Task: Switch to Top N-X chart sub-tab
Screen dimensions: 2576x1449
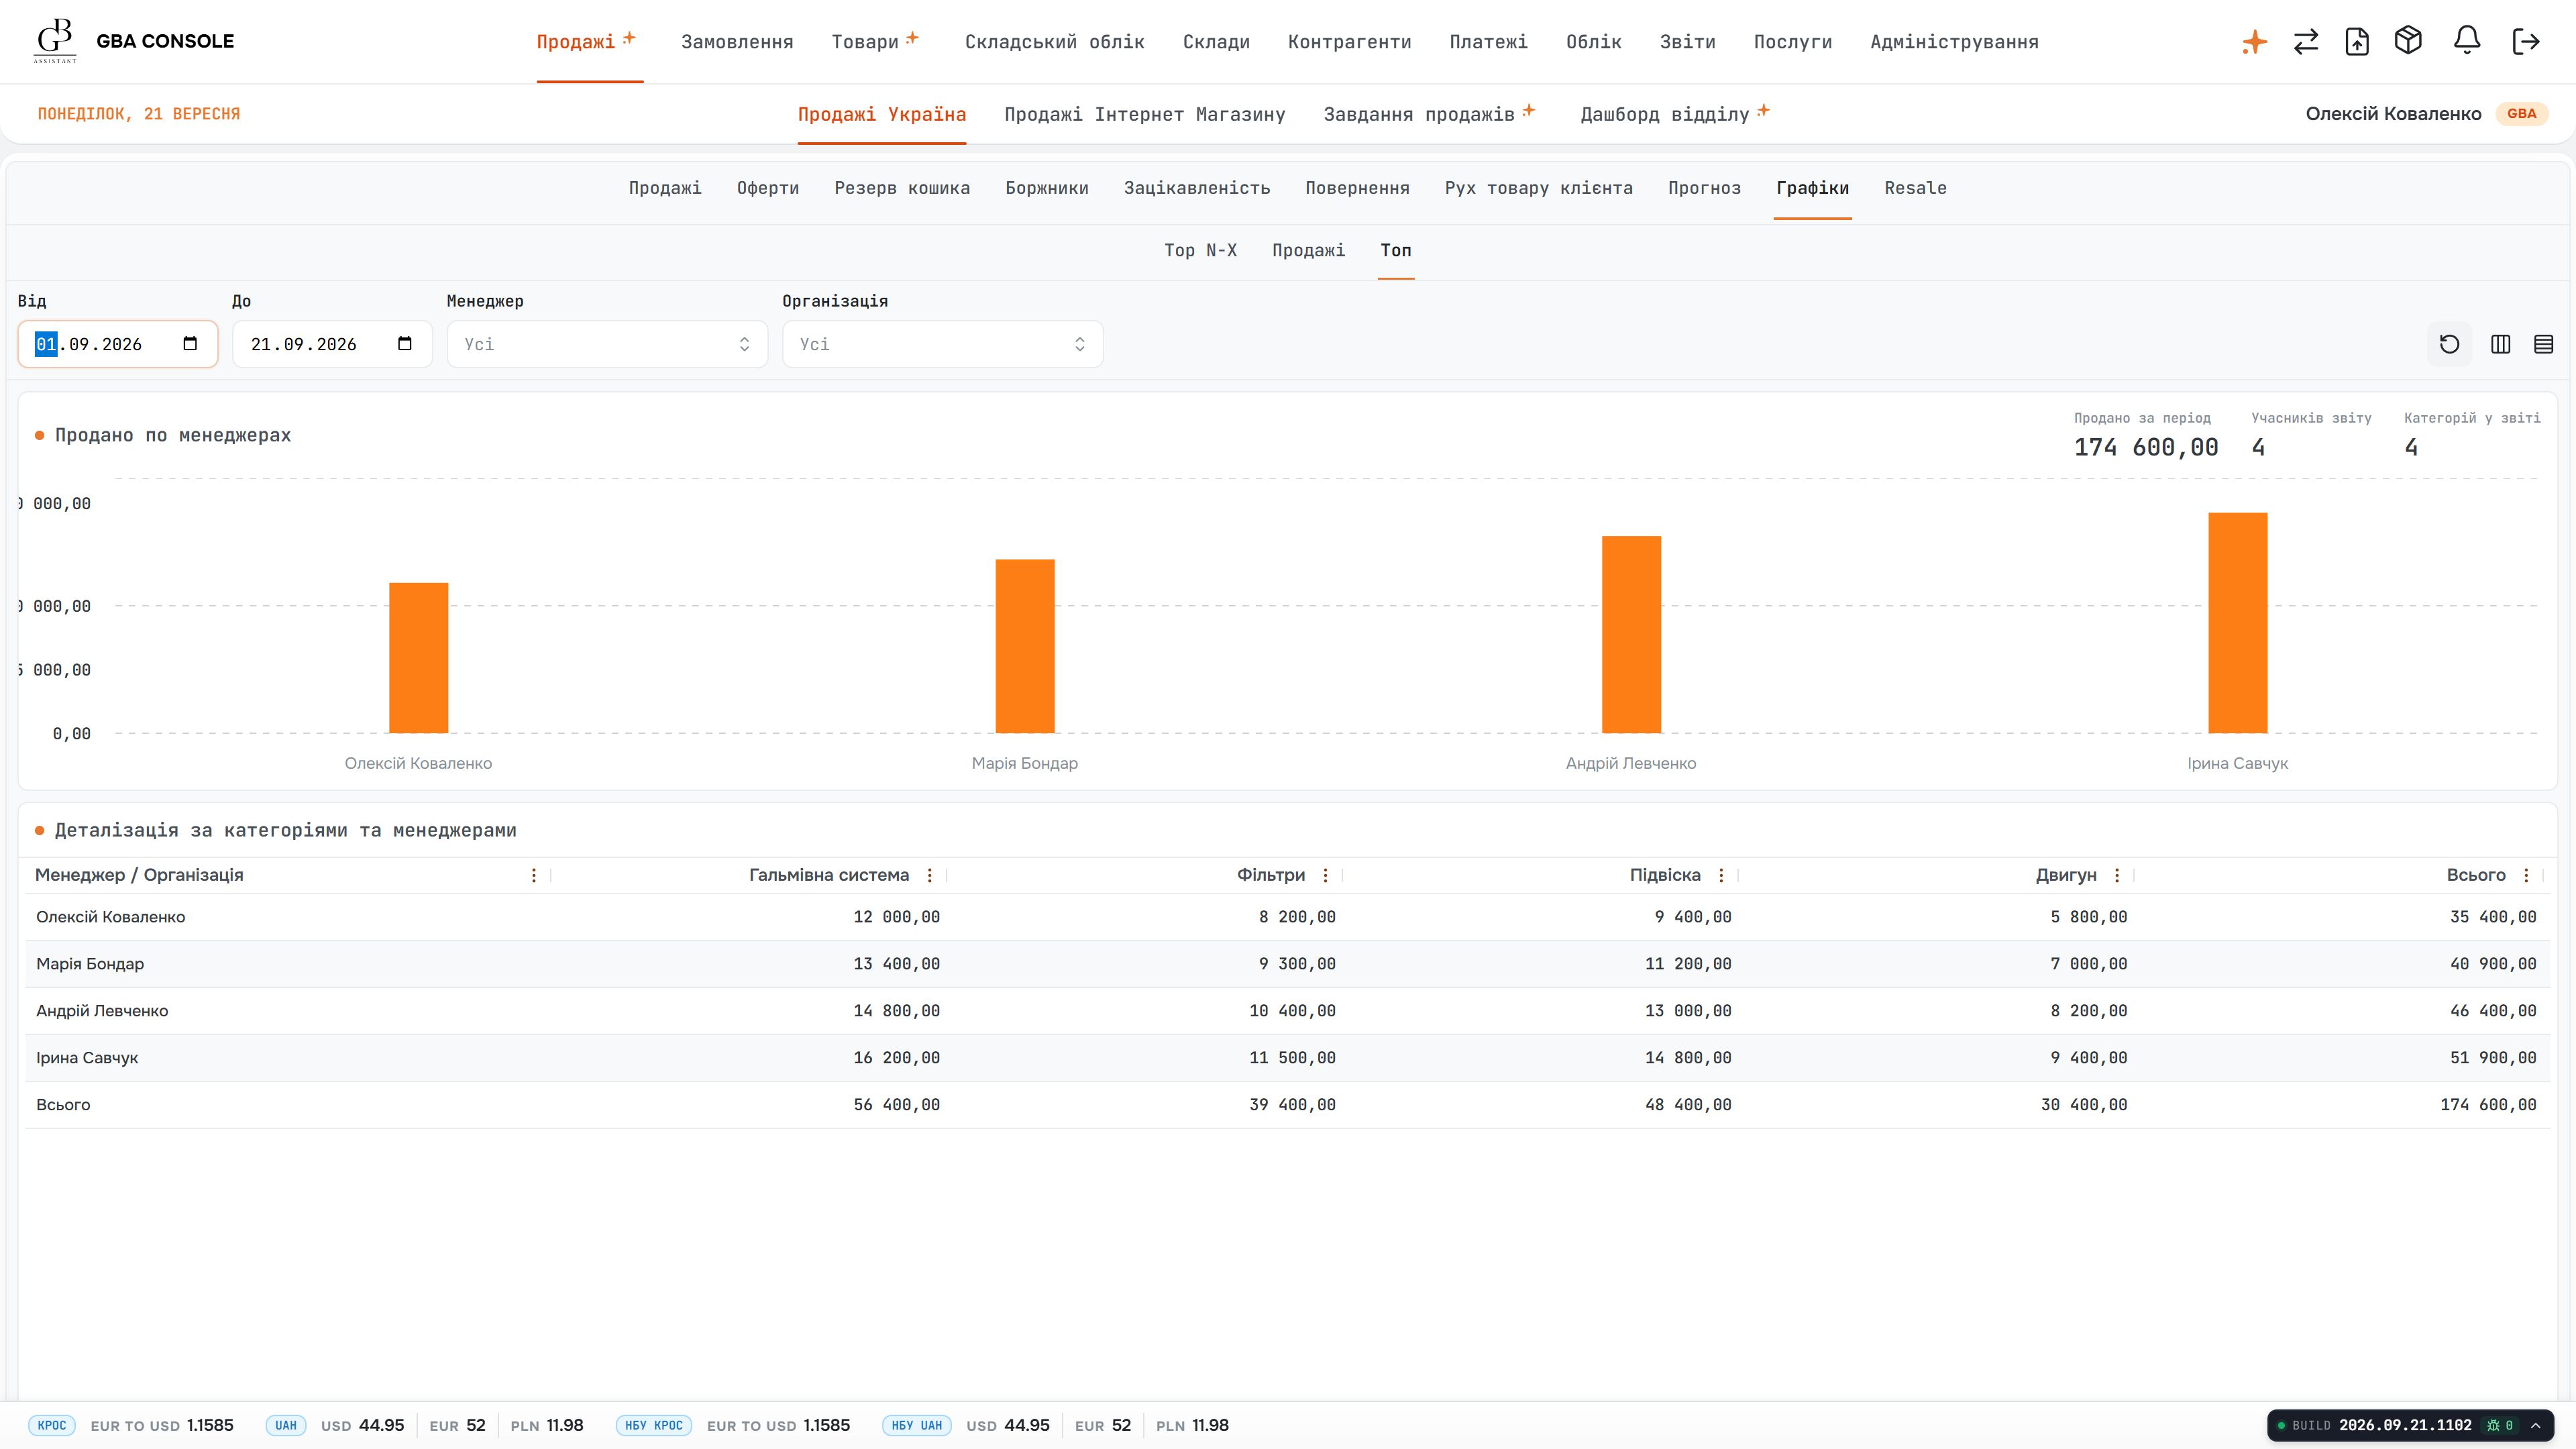Action: [1200, 250]
